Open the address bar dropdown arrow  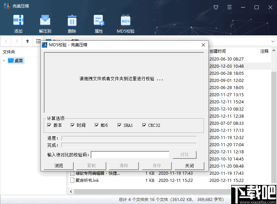[x=273, y=41]
